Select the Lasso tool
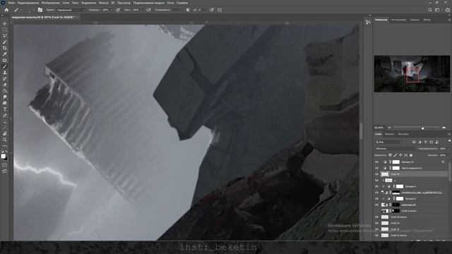This screenshot has height=254, width=452. pos(5,36)
